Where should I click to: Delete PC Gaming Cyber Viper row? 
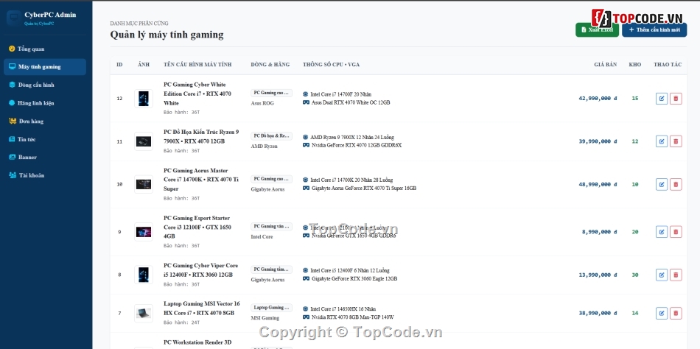(x=676, y=275)
